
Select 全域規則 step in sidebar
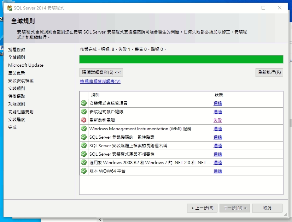[x=17, y=58]
